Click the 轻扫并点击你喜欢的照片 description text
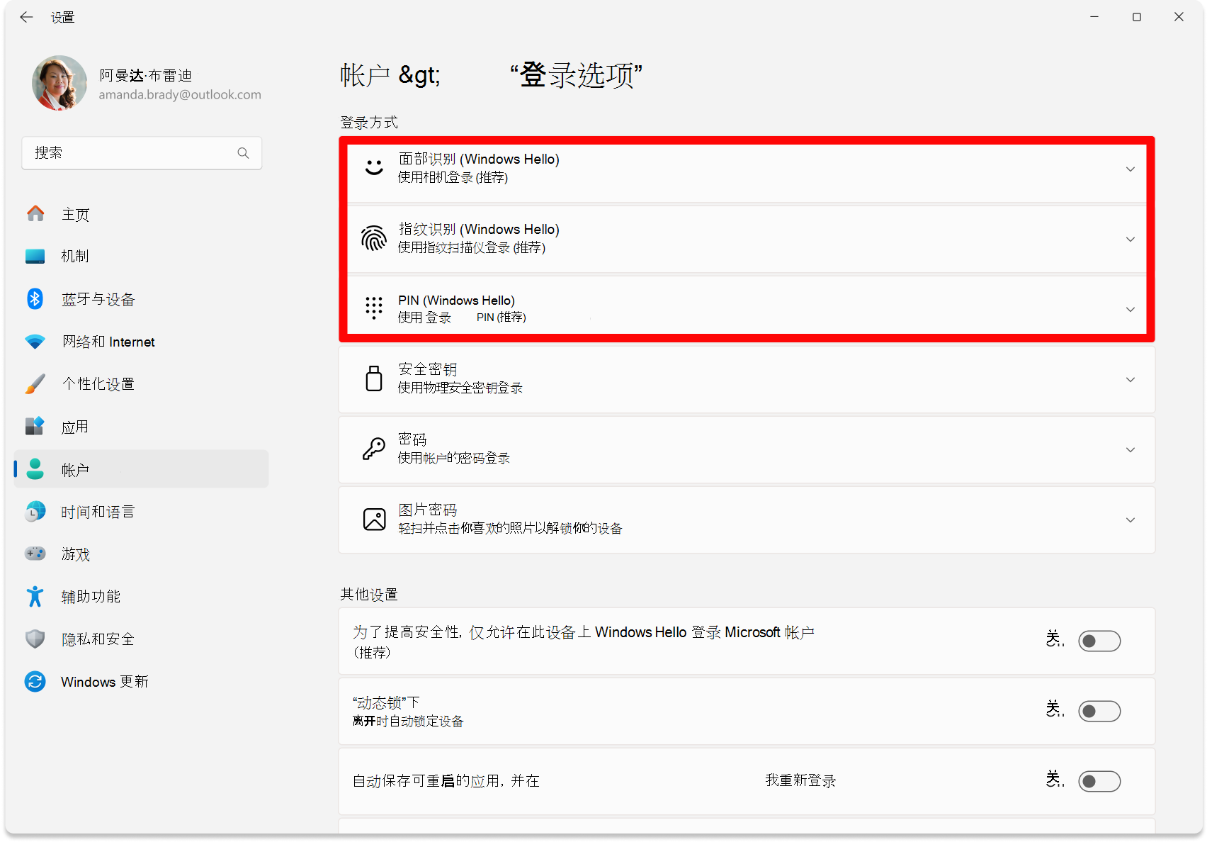 [510, 528]
